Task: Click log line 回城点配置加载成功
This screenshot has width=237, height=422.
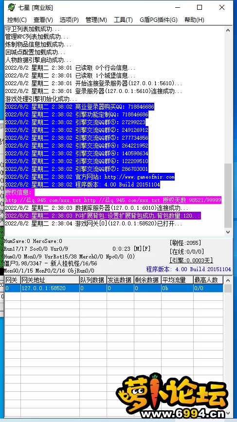Action: [x=35, y=52]
